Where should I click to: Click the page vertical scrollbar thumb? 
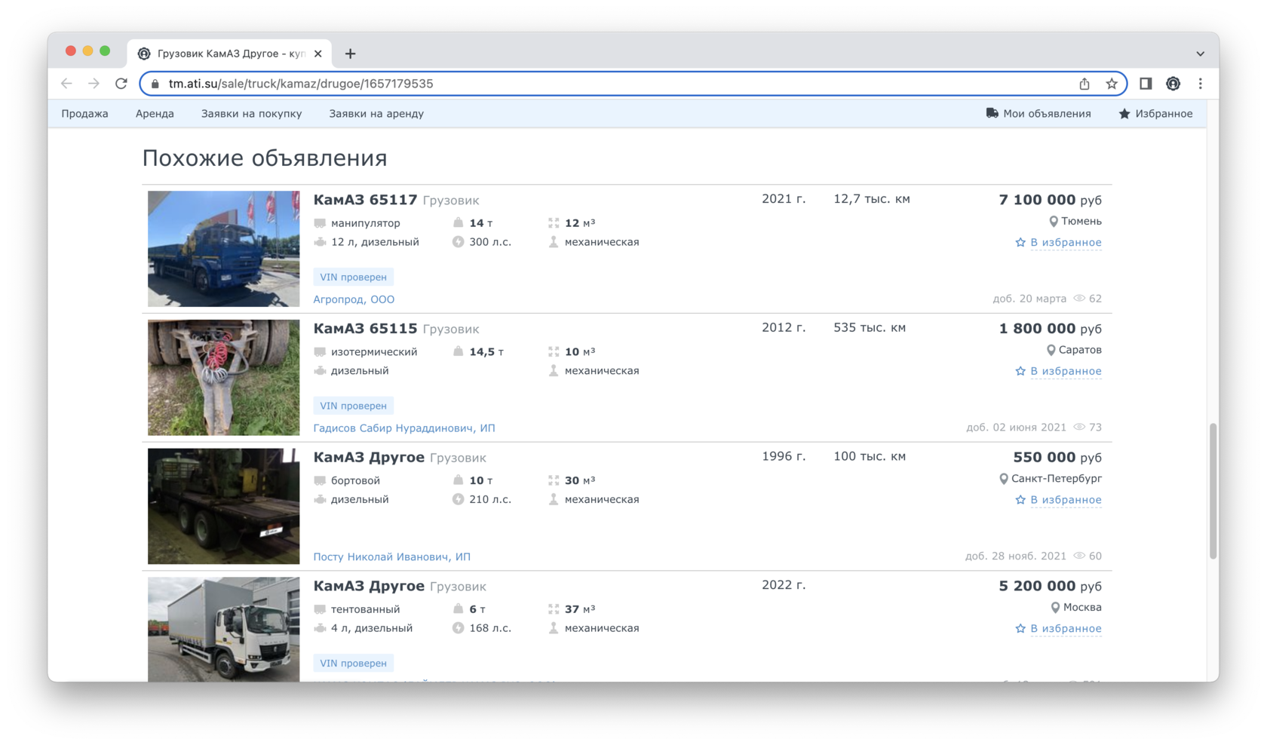tap(1213, 491)
